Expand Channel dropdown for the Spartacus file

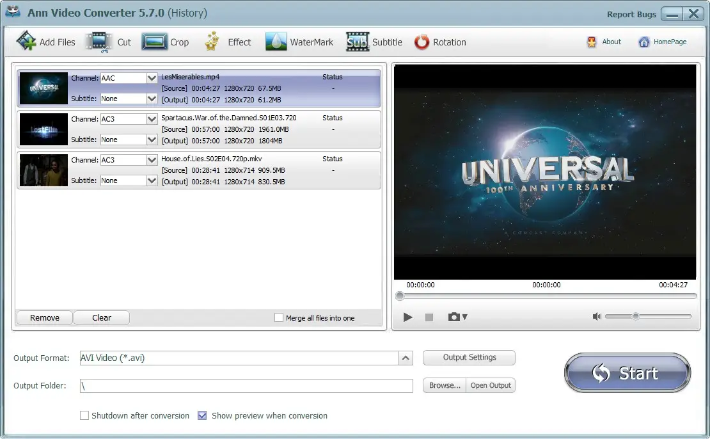point(152,118)
